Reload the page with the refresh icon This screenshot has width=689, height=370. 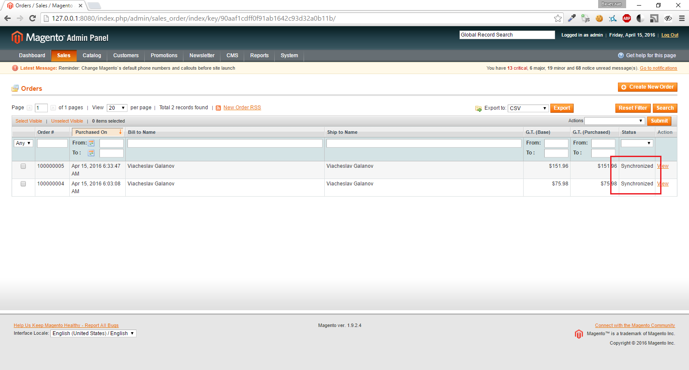32,18
